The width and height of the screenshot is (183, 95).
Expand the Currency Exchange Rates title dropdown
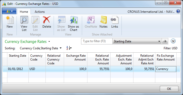[x=49, y=42]
